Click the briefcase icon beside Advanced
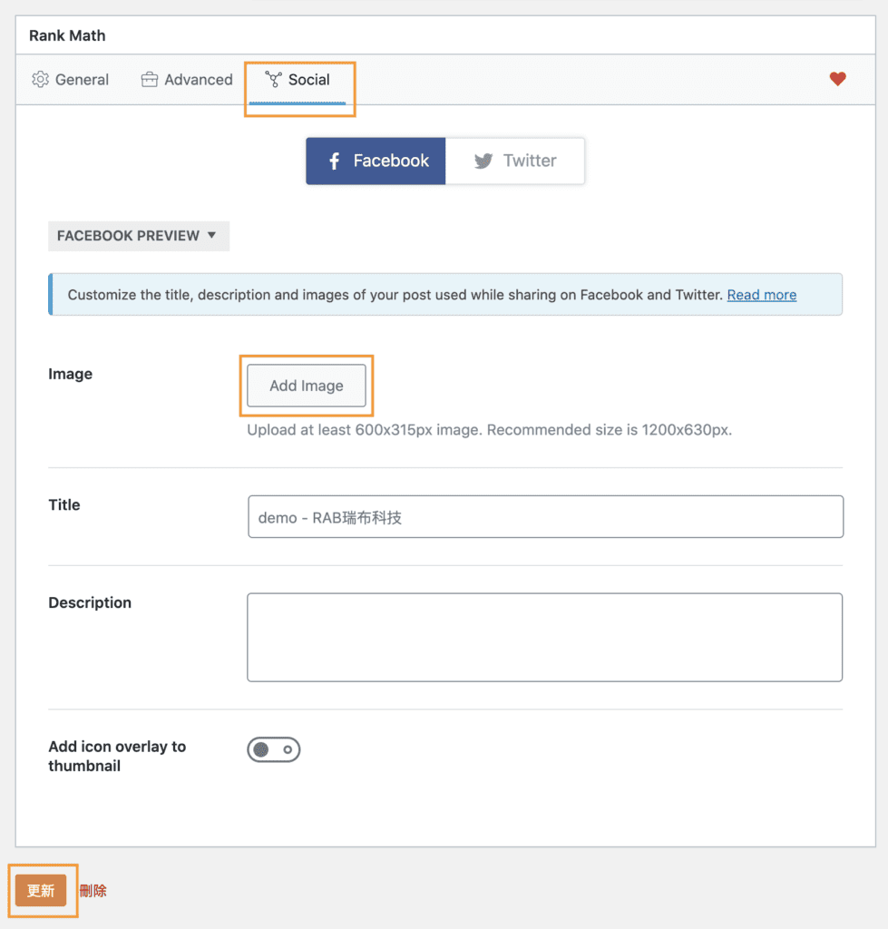The width and height of the screenshot is (888, 929). [x=150, y=80]
